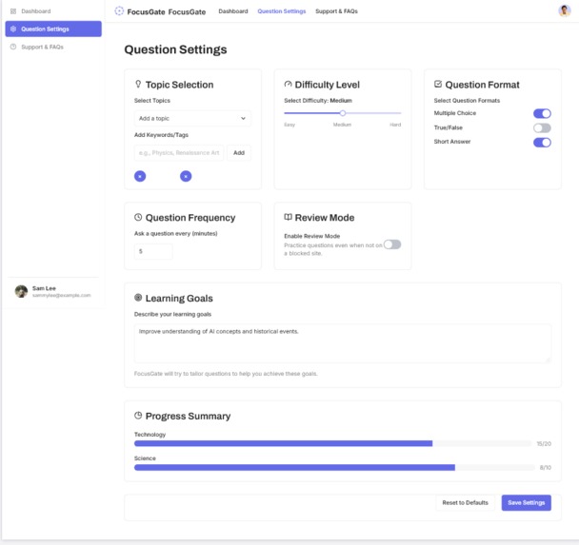Click the target icon next to Learning Goals
The width and height of the screenshot is (579, 545).
pyautogui.click(x=138, y=298)
